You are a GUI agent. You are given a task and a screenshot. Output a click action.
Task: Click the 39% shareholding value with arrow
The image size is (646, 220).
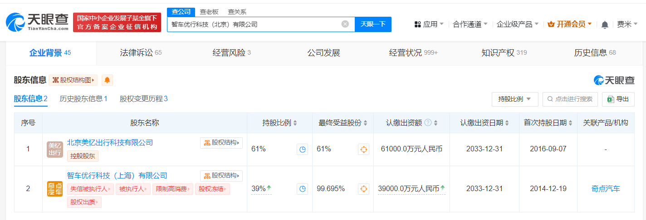[261, 189]
